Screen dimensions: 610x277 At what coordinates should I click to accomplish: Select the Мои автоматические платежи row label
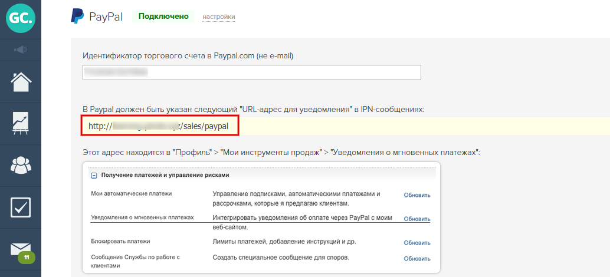[131, 193]
